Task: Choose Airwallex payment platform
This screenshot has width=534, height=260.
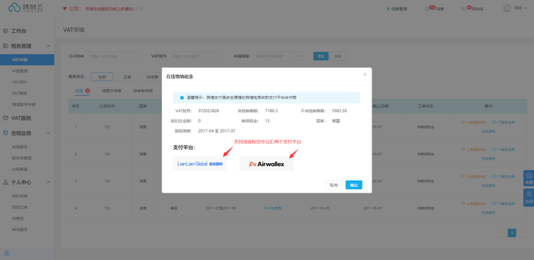Action: click(267, 164)
